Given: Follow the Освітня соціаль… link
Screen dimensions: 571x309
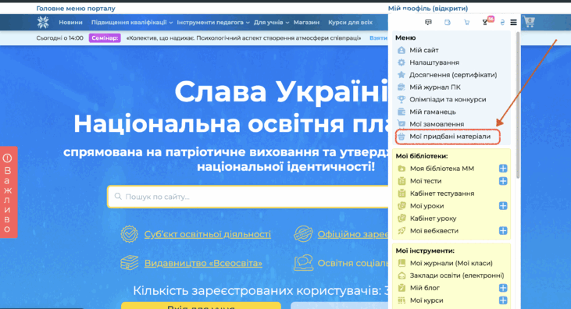Looking at the screenshot, I should 353,263.
